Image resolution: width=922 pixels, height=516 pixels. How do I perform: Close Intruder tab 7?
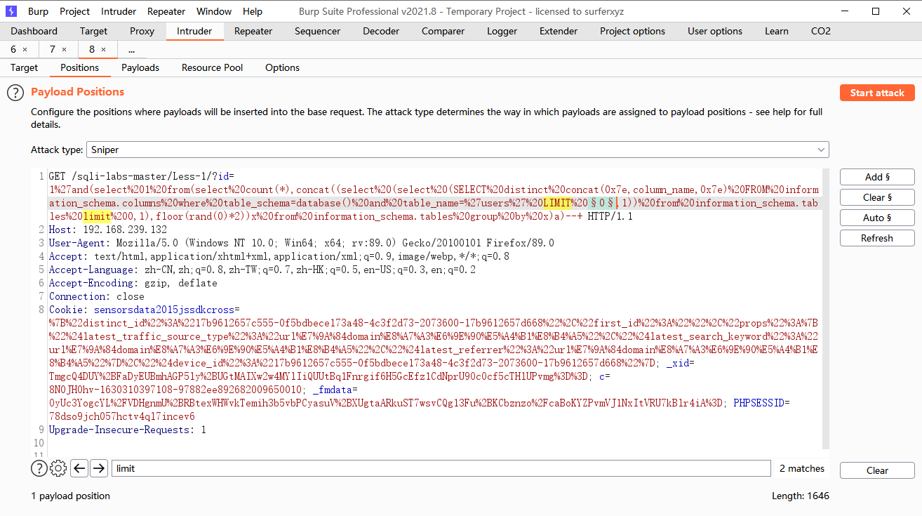65,49
